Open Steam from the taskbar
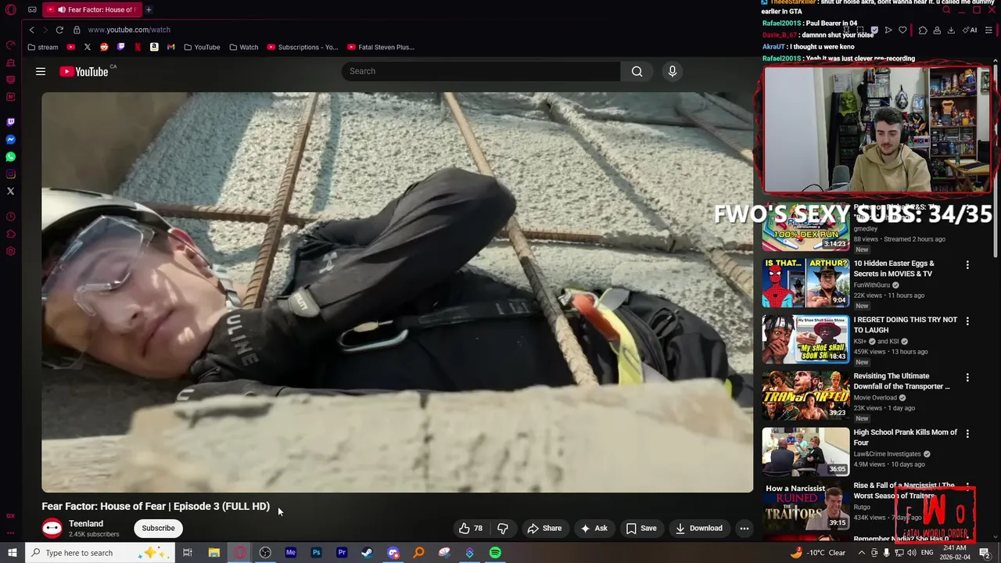Viewport: 1001px width, 563px height. pyautogui.click(x=367, y=553)
